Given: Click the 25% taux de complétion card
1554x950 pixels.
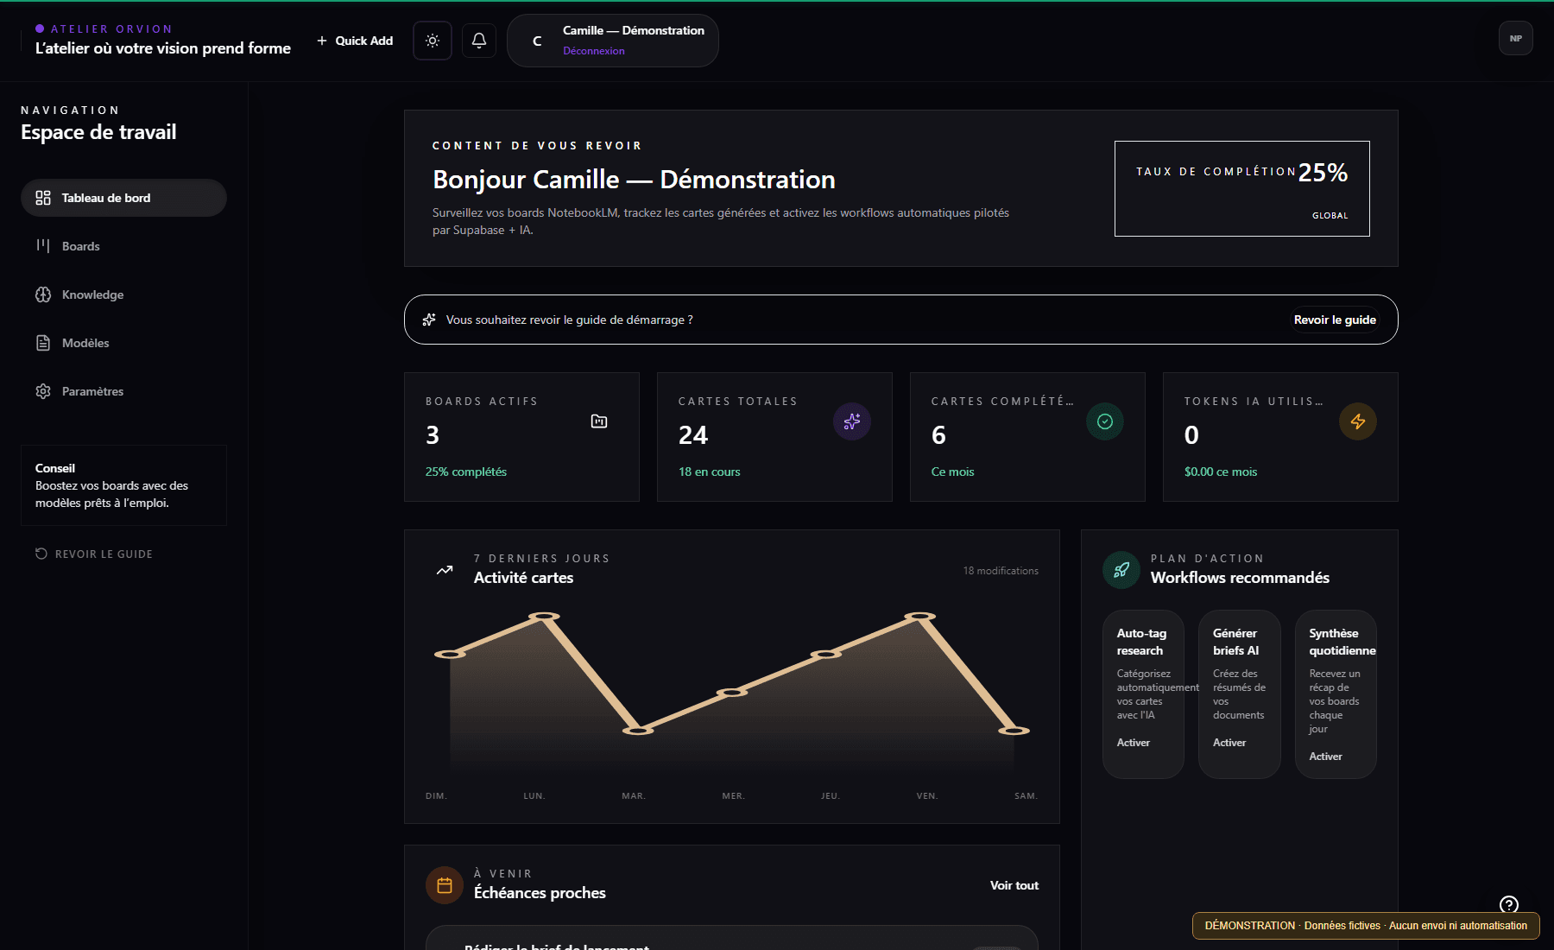Looking at the screenshot, I should [x=1241, y=188].
